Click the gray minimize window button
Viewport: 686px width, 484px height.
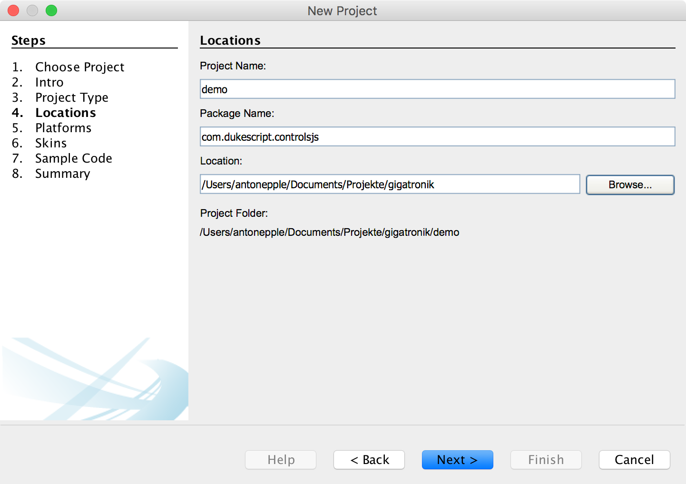pos(32,10)
